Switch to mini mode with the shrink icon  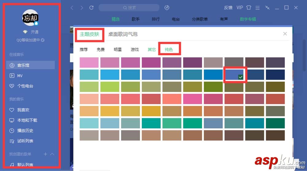point(267,8)
